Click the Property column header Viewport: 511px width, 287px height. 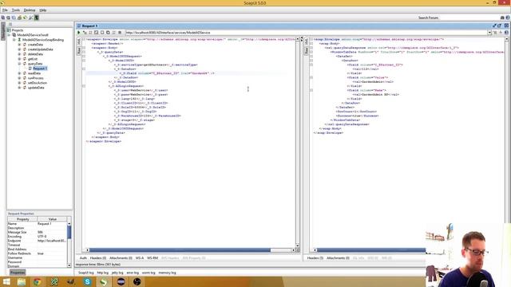point(23,219)
